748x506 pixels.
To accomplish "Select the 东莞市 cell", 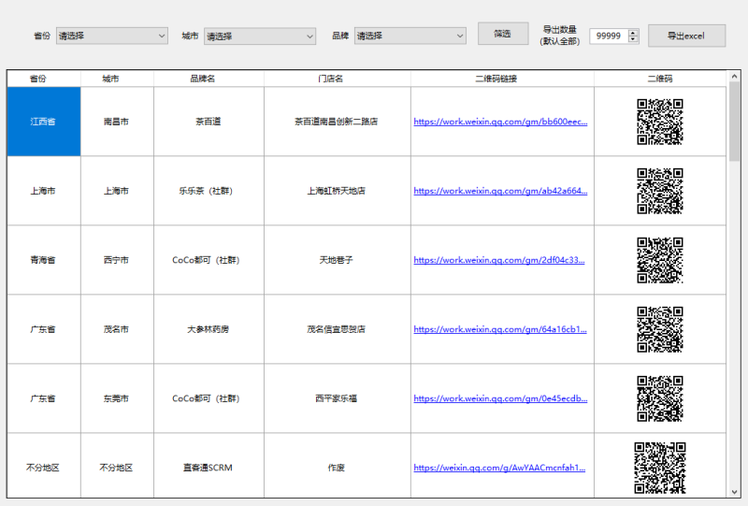I will [x=118, y=398].
